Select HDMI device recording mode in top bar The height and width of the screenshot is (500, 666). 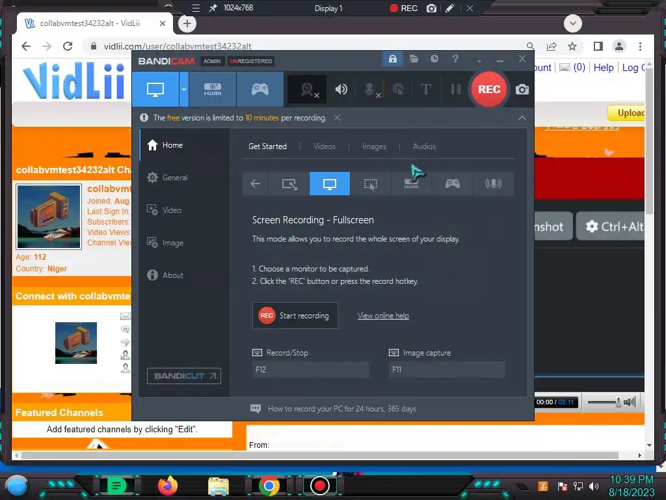click(213, 89)
